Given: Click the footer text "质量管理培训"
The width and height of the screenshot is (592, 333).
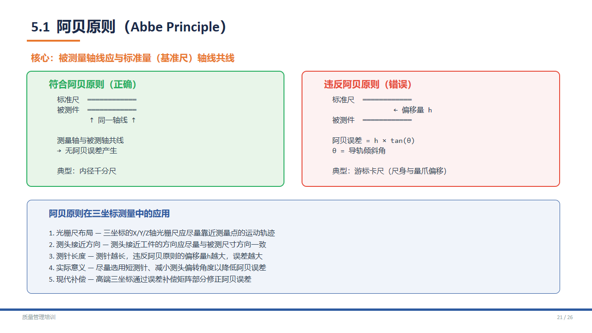Looking at the screenshot, I should tap(39, 317).
